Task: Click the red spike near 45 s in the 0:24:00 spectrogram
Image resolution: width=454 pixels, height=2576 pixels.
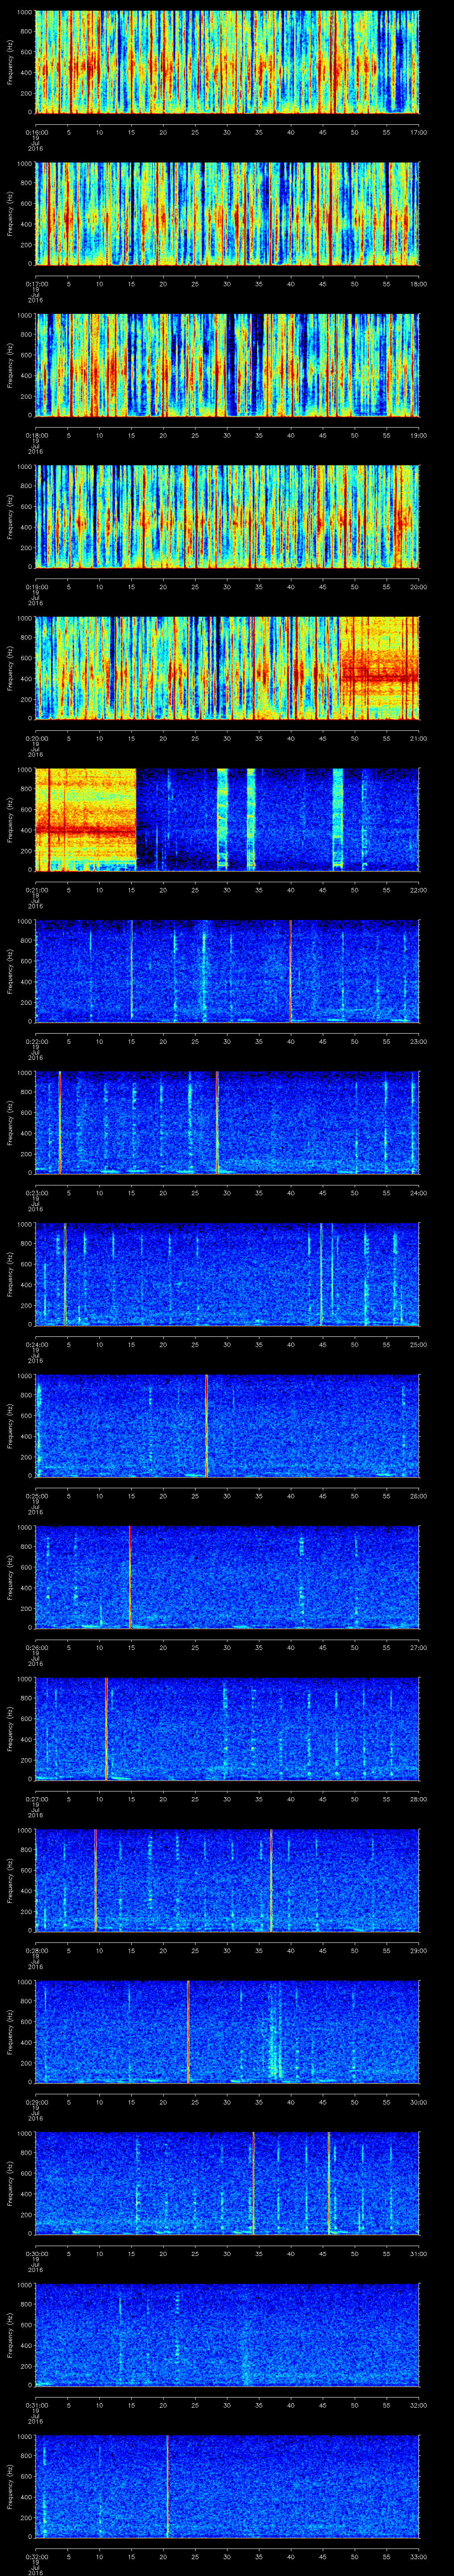Action: coord(321,1274)
